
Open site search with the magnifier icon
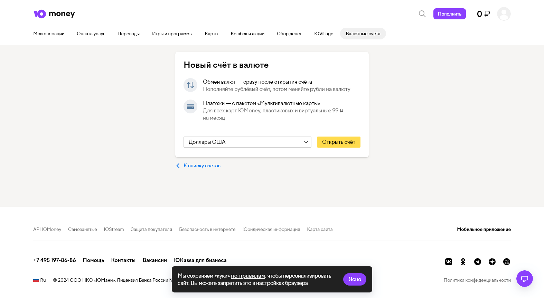[422, 14]
